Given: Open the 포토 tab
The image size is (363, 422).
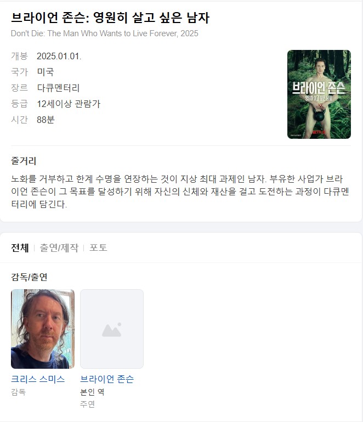Looking at the screenshot, I should pyautogui.click(x=98, y=247).
